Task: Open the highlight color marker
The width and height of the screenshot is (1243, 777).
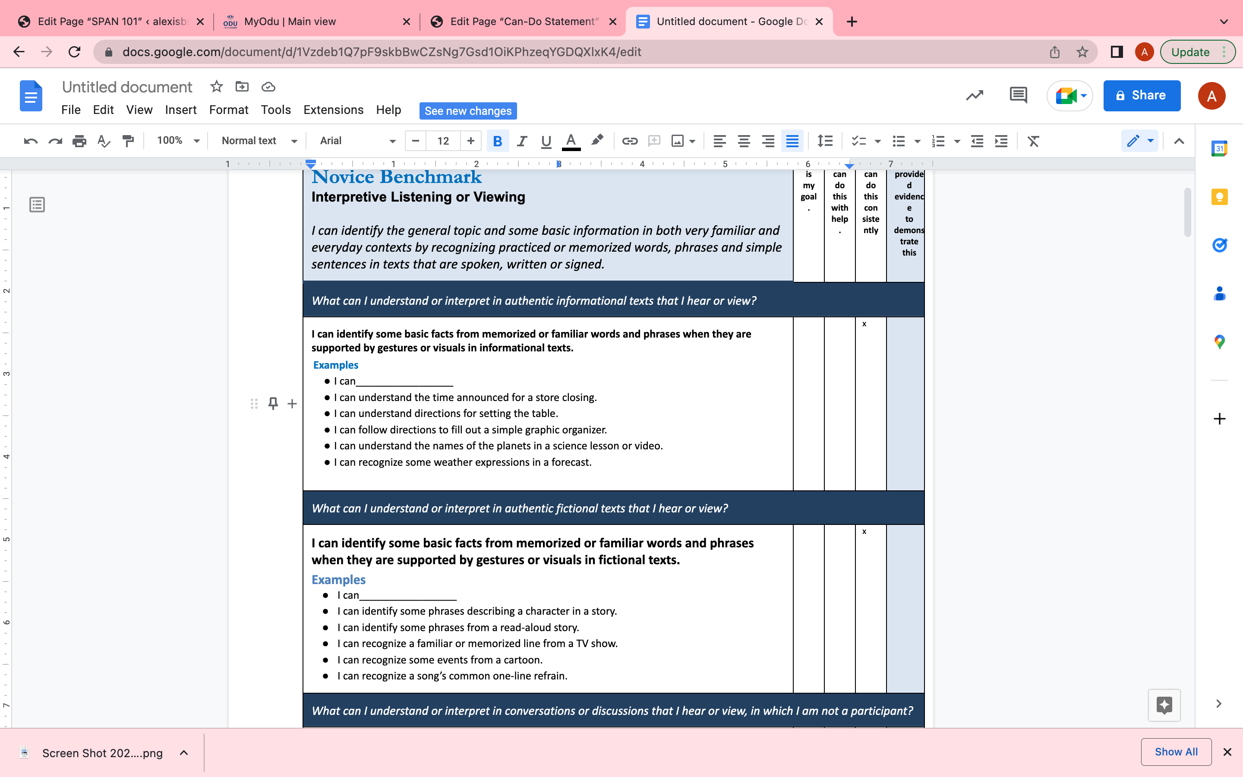Action: (596, 140)
